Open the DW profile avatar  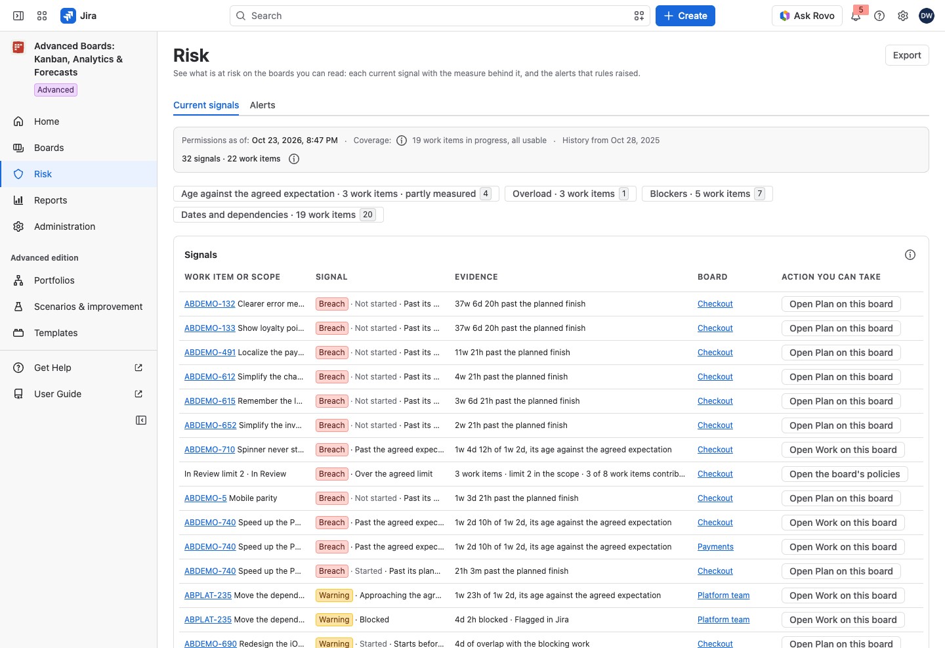pyautogui.click(x=927, y=16)
